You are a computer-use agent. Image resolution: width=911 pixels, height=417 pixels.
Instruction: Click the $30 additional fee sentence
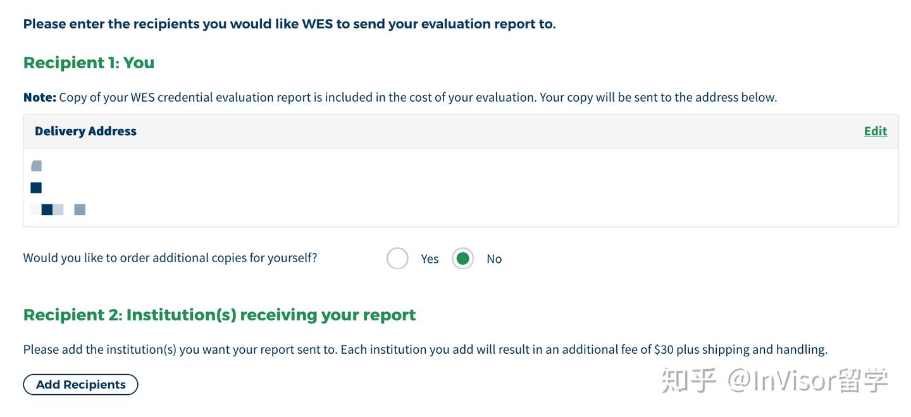tap(425, 349)
